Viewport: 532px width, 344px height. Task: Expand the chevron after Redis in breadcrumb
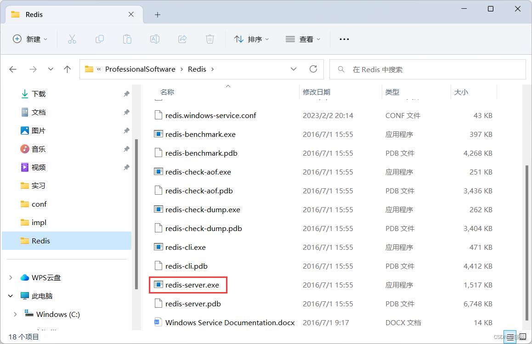point(213,69)
